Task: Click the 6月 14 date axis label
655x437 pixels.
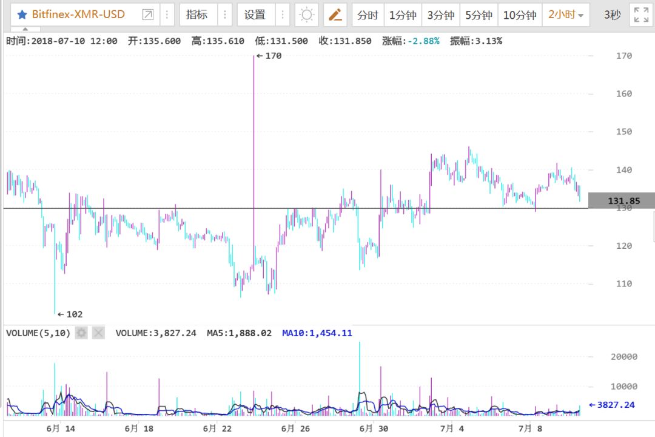Action: [x=61, y=429]
